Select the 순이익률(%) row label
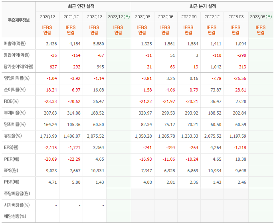The width and height of the screenshot is (275, 224). point(15,90)
